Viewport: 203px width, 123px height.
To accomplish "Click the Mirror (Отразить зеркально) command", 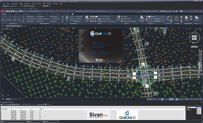I will click(x=43, y=19).
